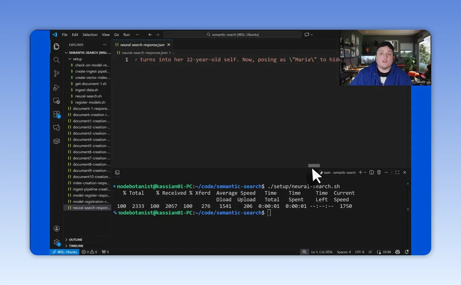Open Source Control view
This screenshot has height=285, width=461.
pyautogui.click(x=56, y=73)
